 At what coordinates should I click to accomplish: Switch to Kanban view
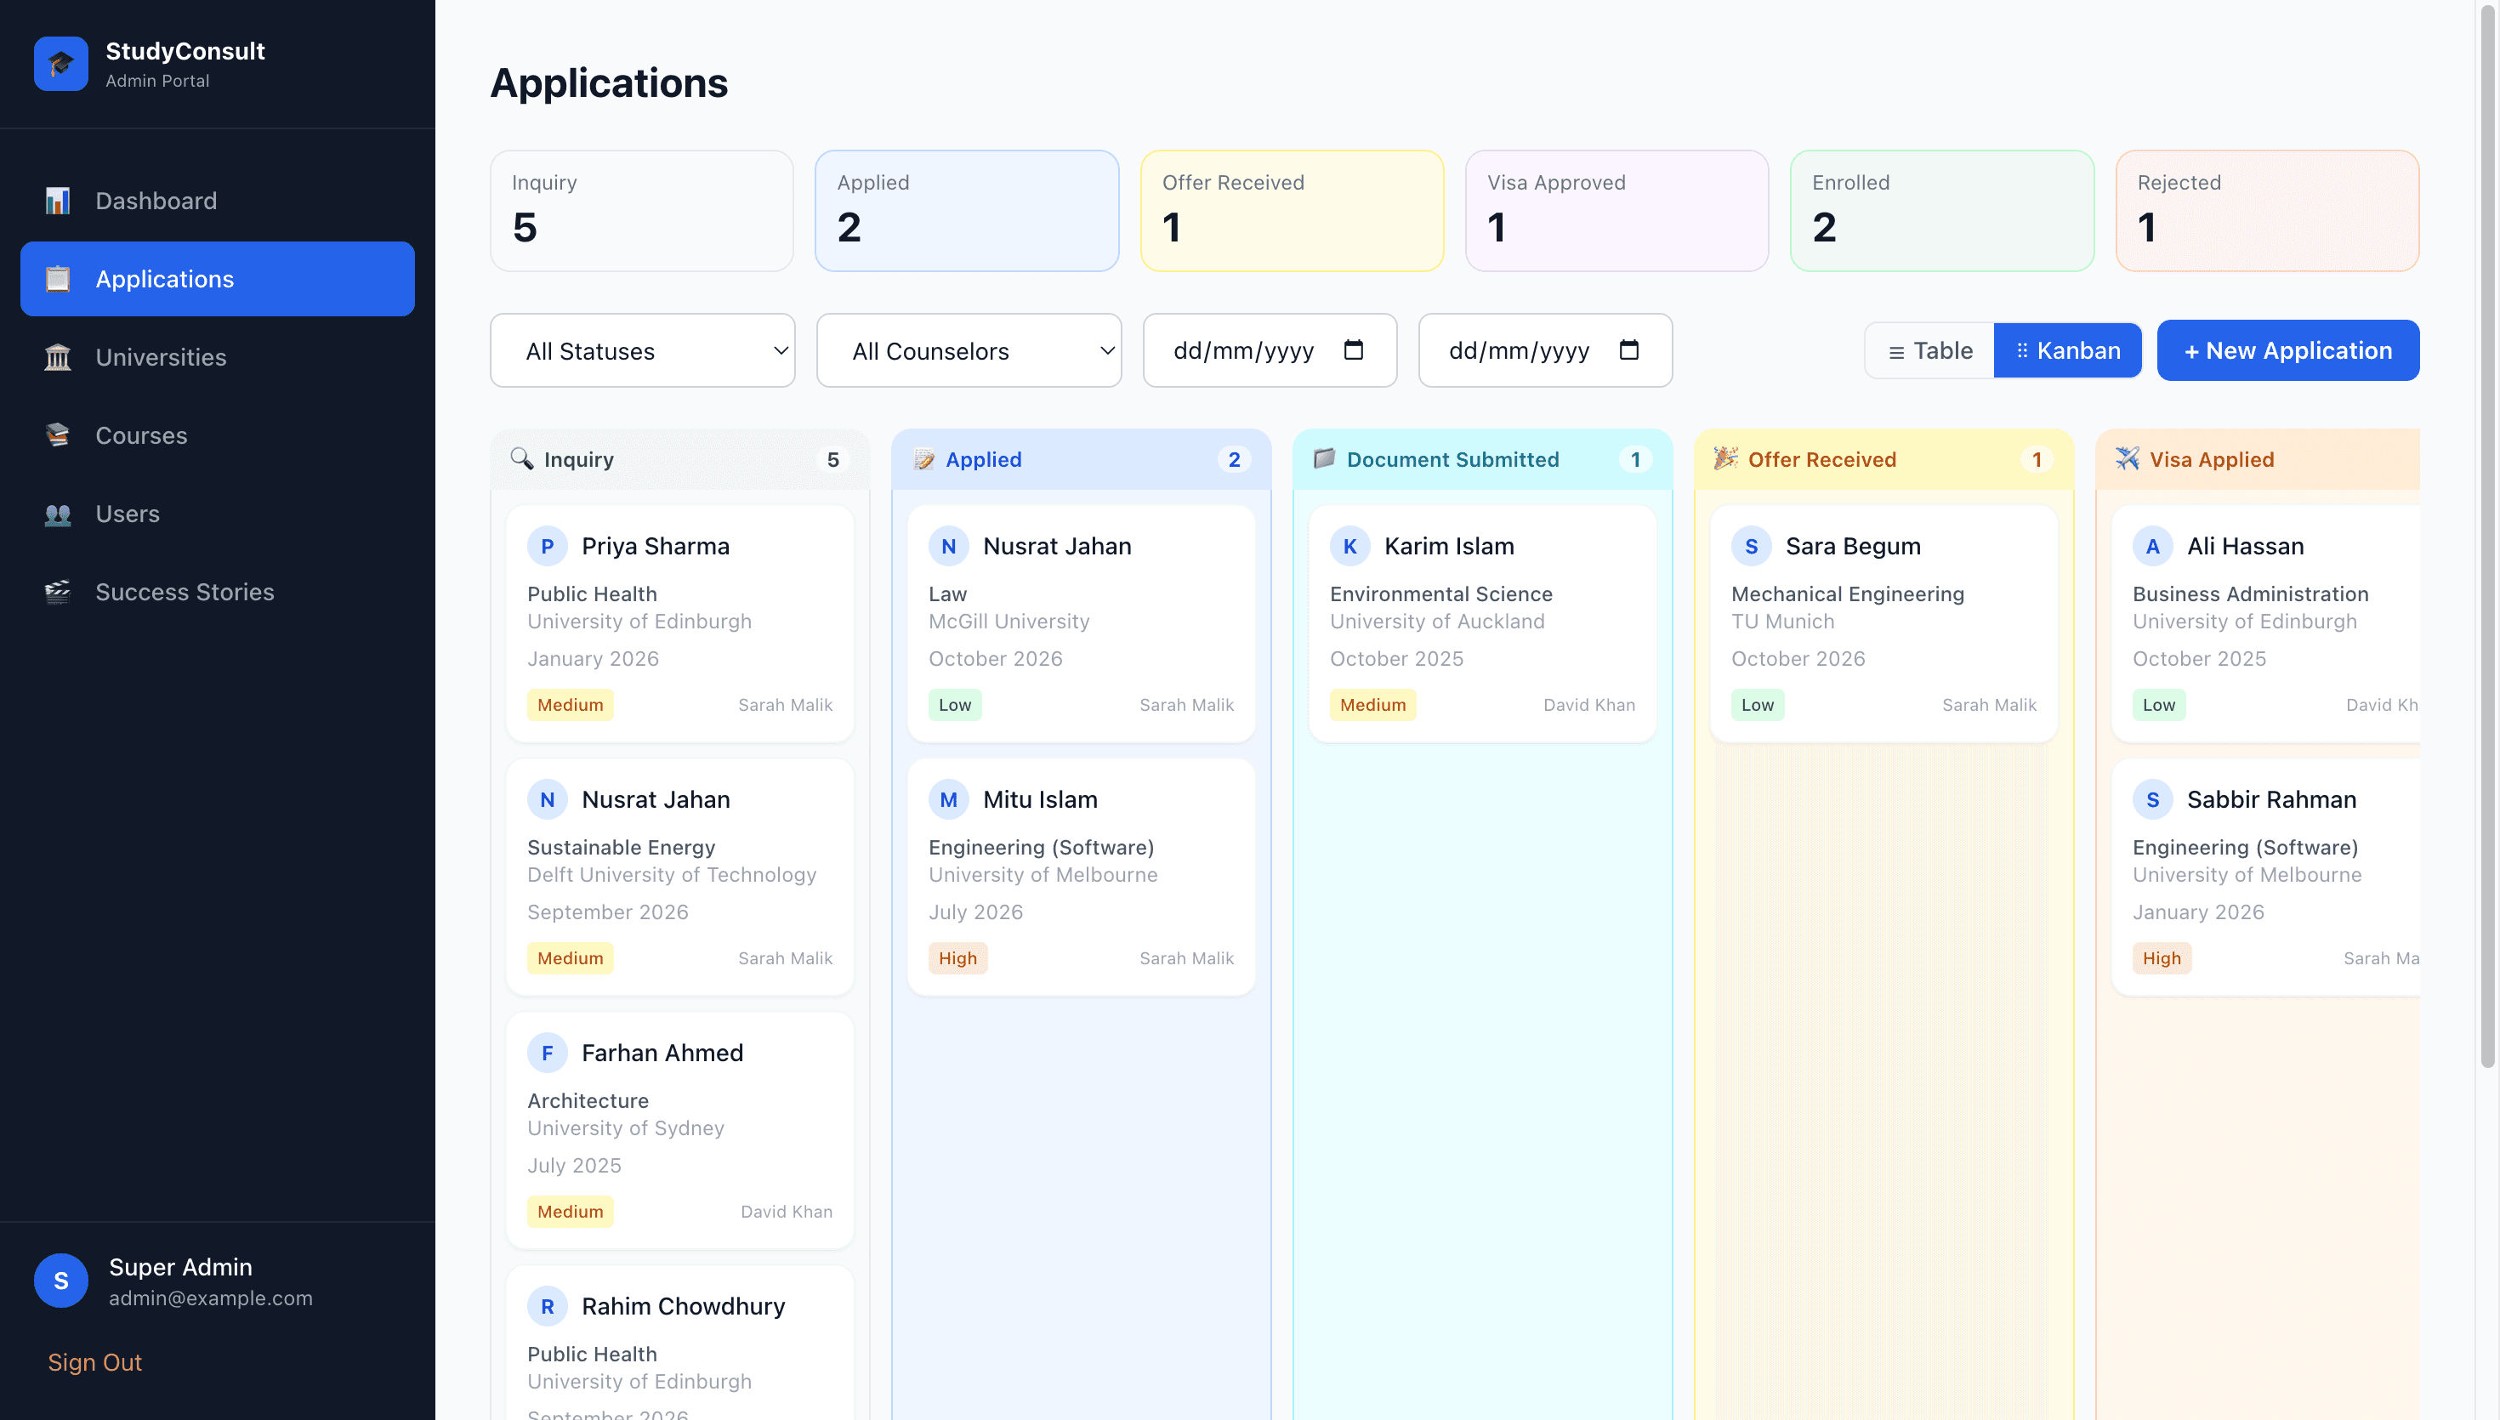[2068, 350]
